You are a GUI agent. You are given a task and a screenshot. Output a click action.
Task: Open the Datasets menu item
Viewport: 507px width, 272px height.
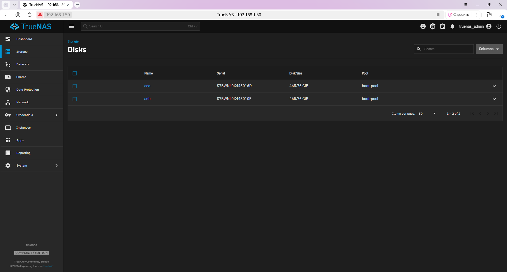tap(32, 64)
